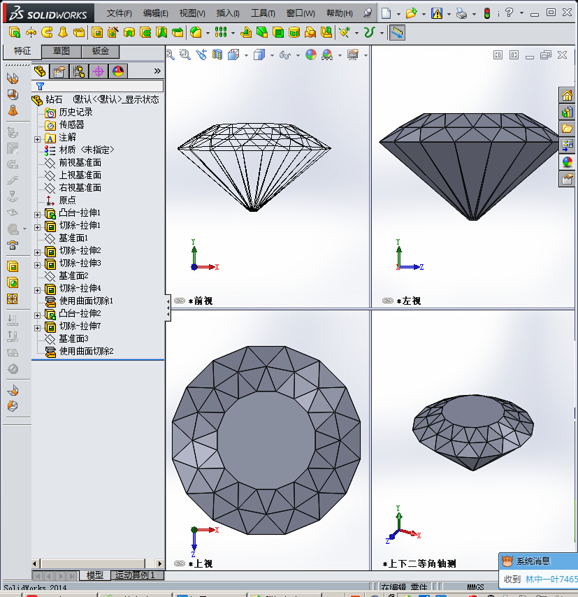Click the New document icon
Viewport: 578px width, 597px height.
click(x=386, y=14)
